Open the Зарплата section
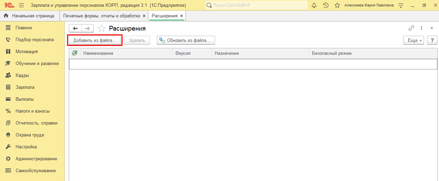 coord(25,87)
